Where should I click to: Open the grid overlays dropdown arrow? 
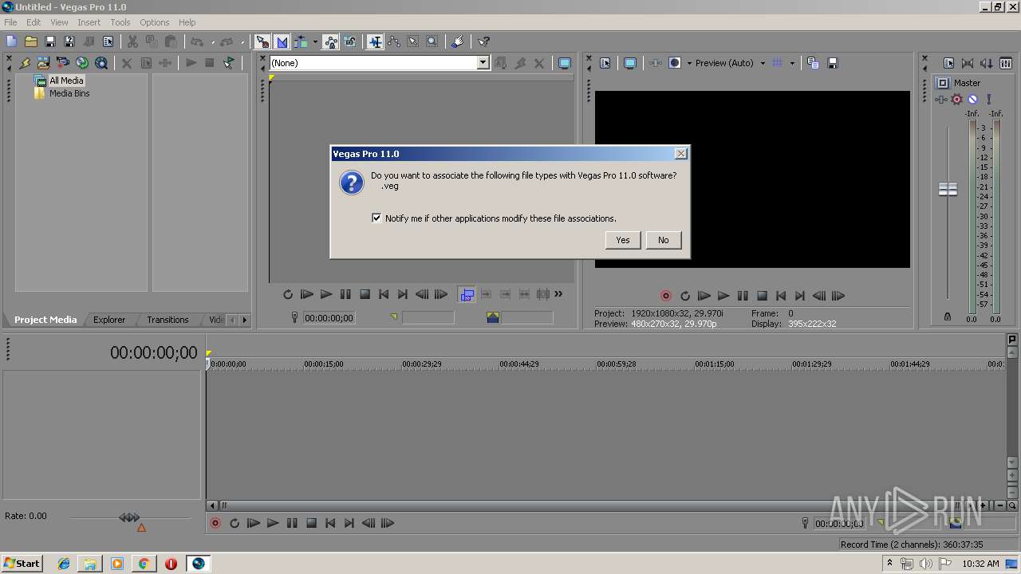(792, 63)
